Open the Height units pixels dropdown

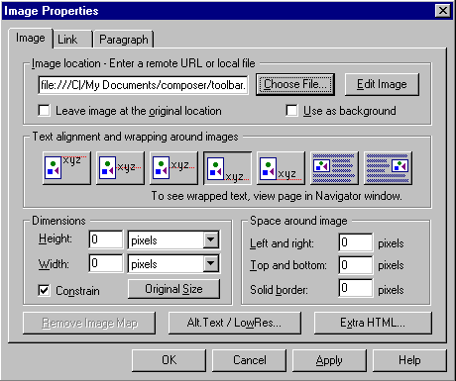coord(210,239)
